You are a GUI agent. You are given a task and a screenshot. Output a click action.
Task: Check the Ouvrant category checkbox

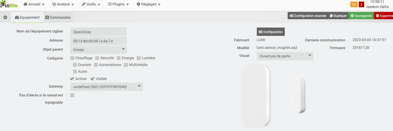pos(75,65)
